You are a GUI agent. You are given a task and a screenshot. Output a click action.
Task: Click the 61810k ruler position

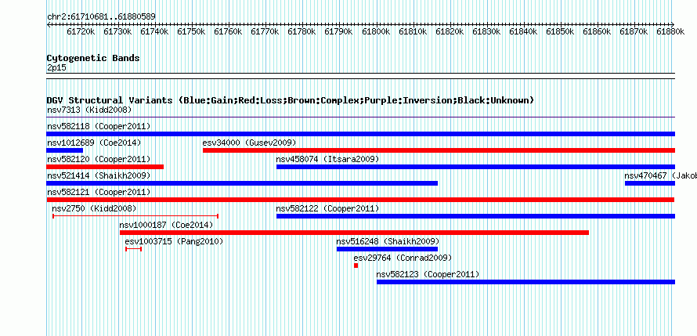413,31
